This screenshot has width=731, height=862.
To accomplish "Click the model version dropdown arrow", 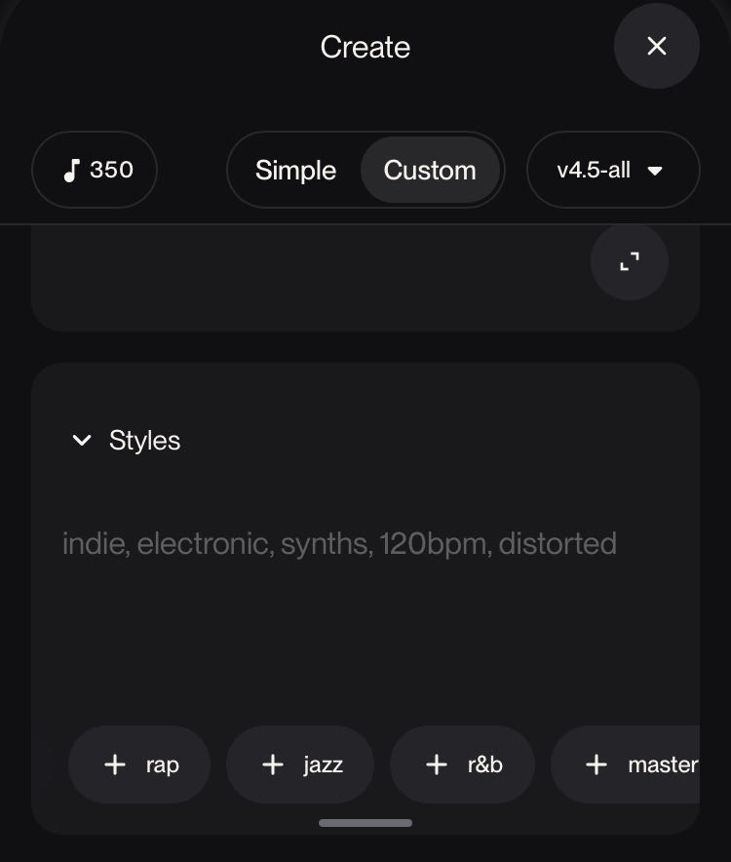I will (x=655, y=171).
